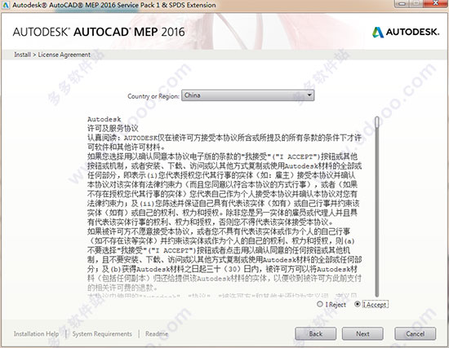Click the 'Country or Region:' label
This screenshot has width=449, height=348.
point(153,96)
